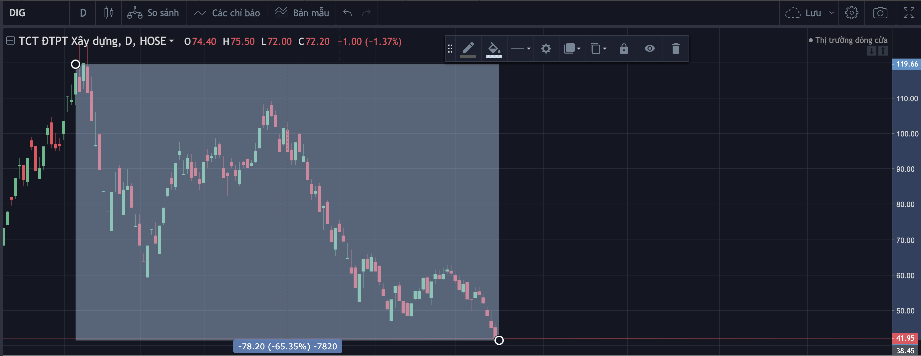Hide the selected drawing using the eye icon
This screenshot has height=356, width=921.
649,49
